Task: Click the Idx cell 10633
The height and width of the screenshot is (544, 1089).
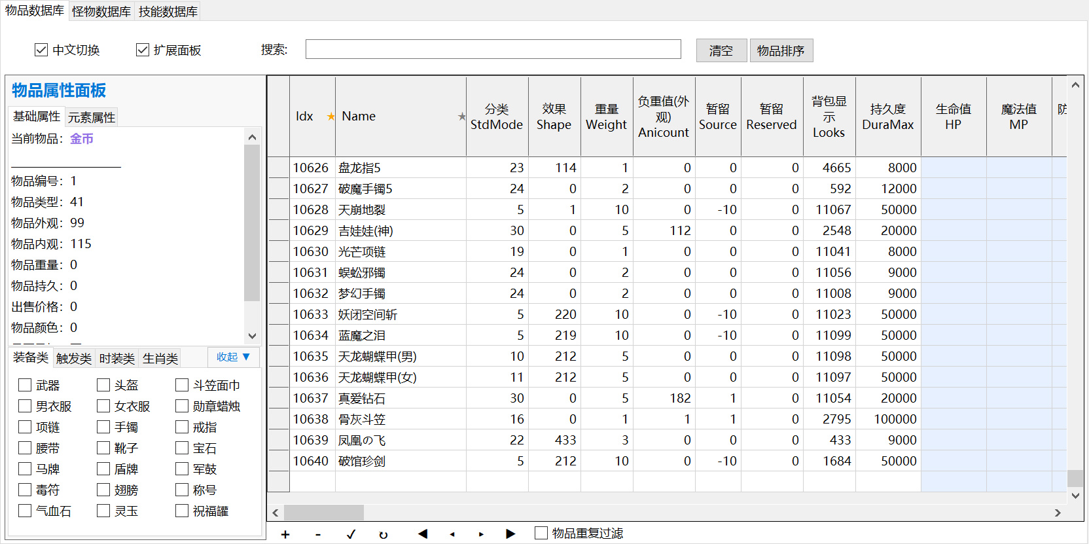Action: point(312,314)
